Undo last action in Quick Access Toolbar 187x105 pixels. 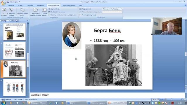coord(11,2)
